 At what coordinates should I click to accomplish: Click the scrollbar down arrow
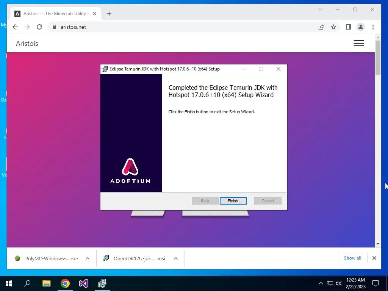pyautogui.click(x=378, y=244)
